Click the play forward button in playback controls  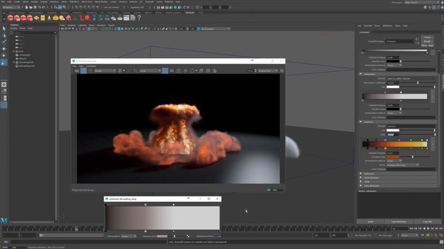pos(428,229)
